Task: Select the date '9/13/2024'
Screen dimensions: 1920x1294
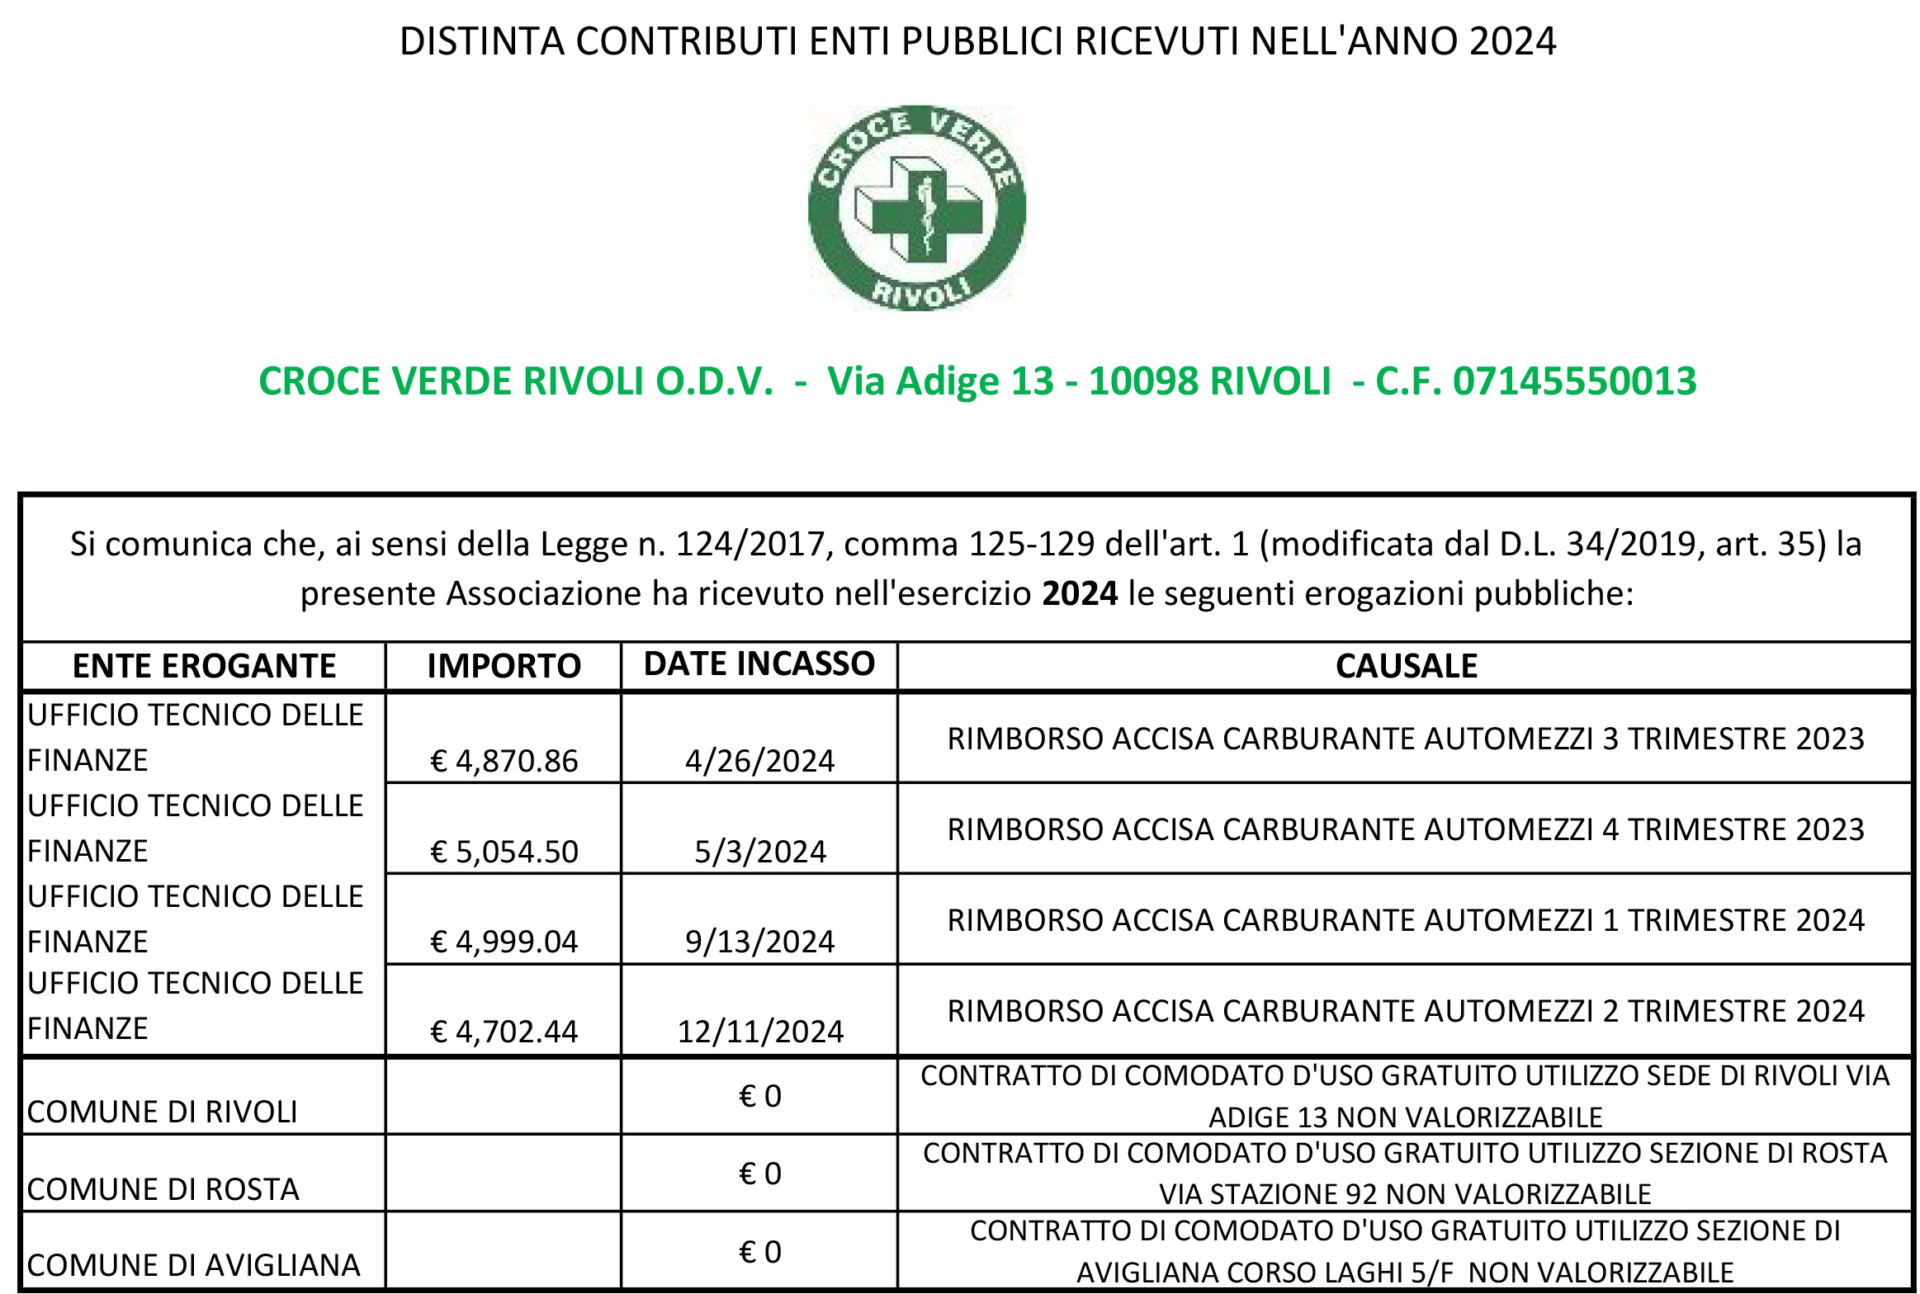Action: click(x=759, y=942)
